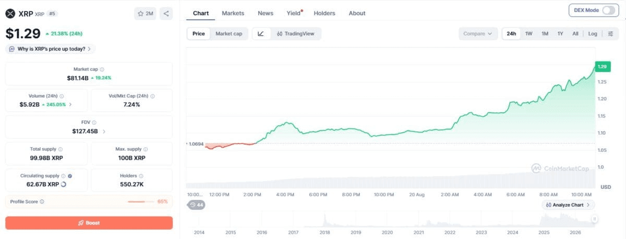Select Price chart view

coord(199,33)
